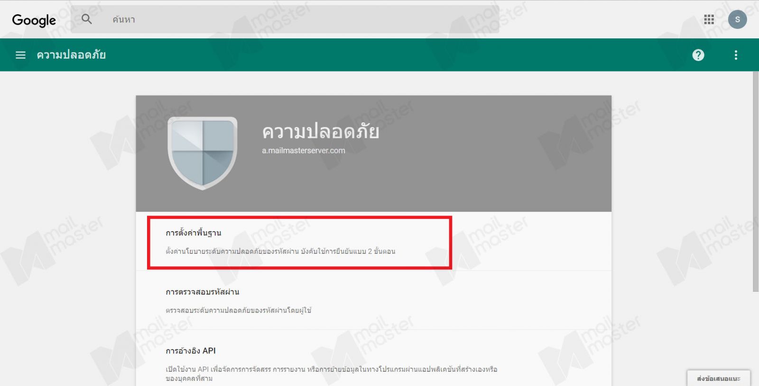Click the API access description text
Image resolution: width=759 pixels, height=386 pixels.
pyautogui.click(x=332, y=374)
